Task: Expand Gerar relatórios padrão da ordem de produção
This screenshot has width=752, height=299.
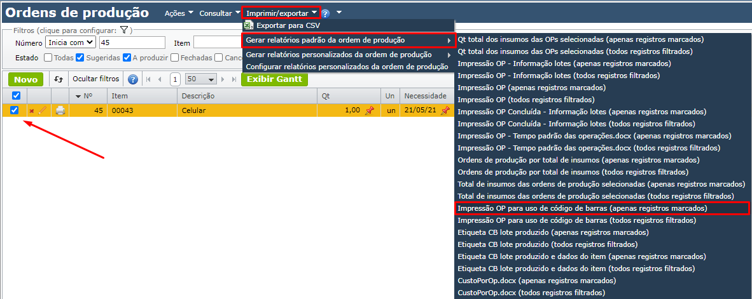Action: pyautogui.click(x=349, y=40)
